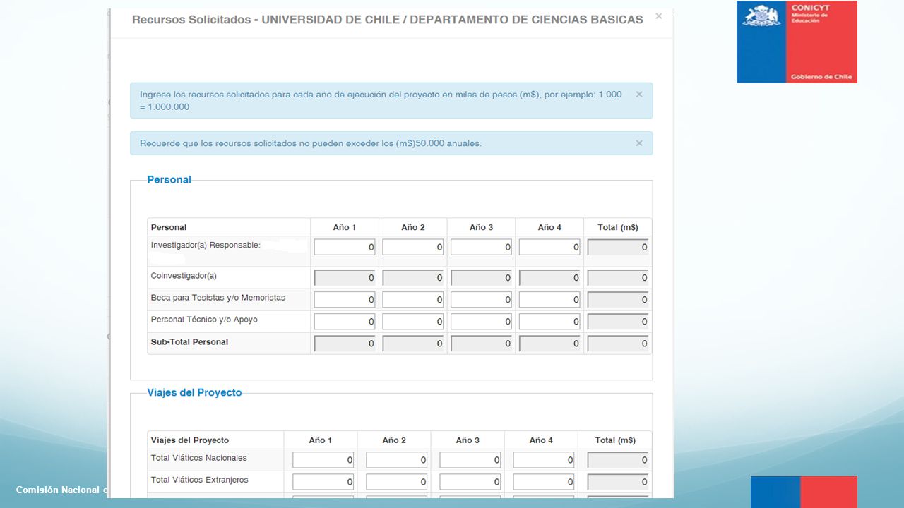Click the CONICYT Gobierno de Chile logo
904x508 pixels.
point(797,42)
